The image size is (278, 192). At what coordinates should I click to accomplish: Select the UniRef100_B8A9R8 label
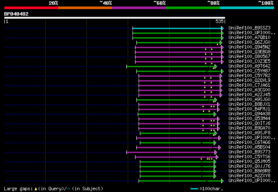(x=249, y=171)
